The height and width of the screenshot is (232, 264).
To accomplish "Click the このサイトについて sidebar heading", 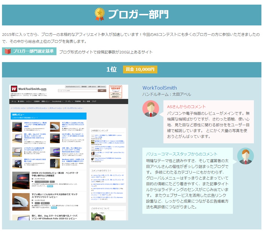I will coord(100,208).
